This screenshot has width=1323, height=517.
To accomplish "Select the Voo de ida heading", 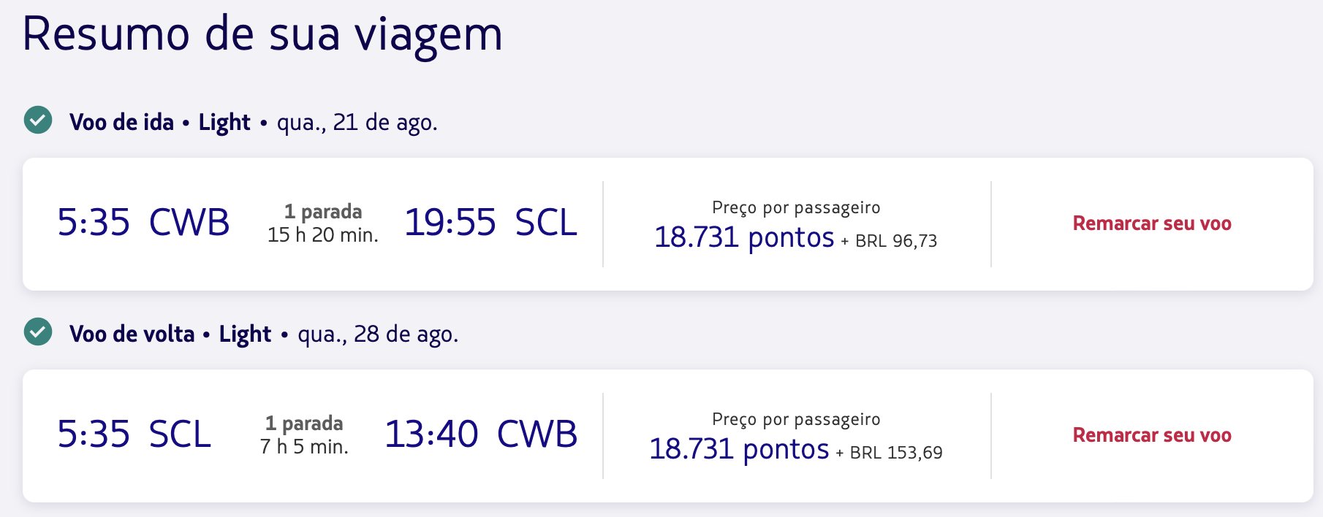I will [x=121, y=122].
